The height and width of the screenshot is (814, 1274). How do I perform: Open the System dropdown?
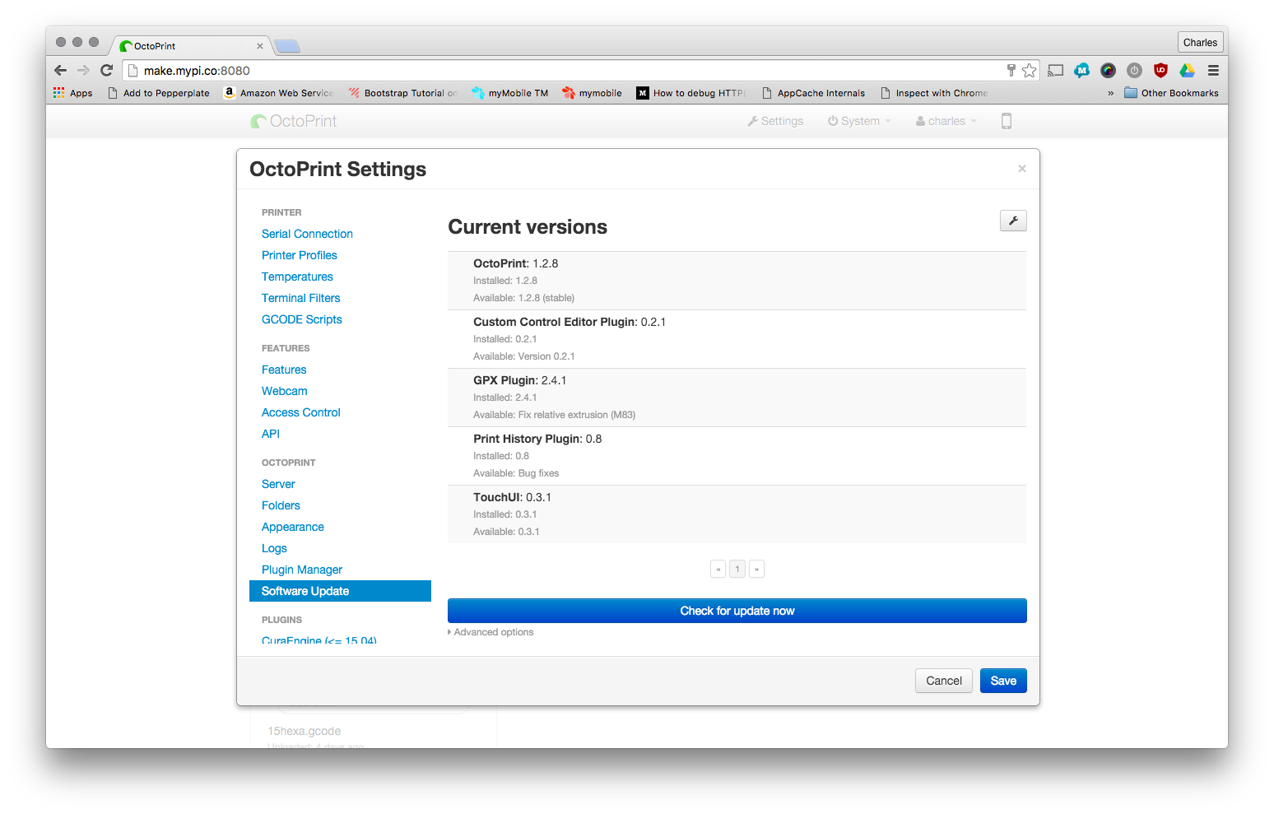point(858,120)
